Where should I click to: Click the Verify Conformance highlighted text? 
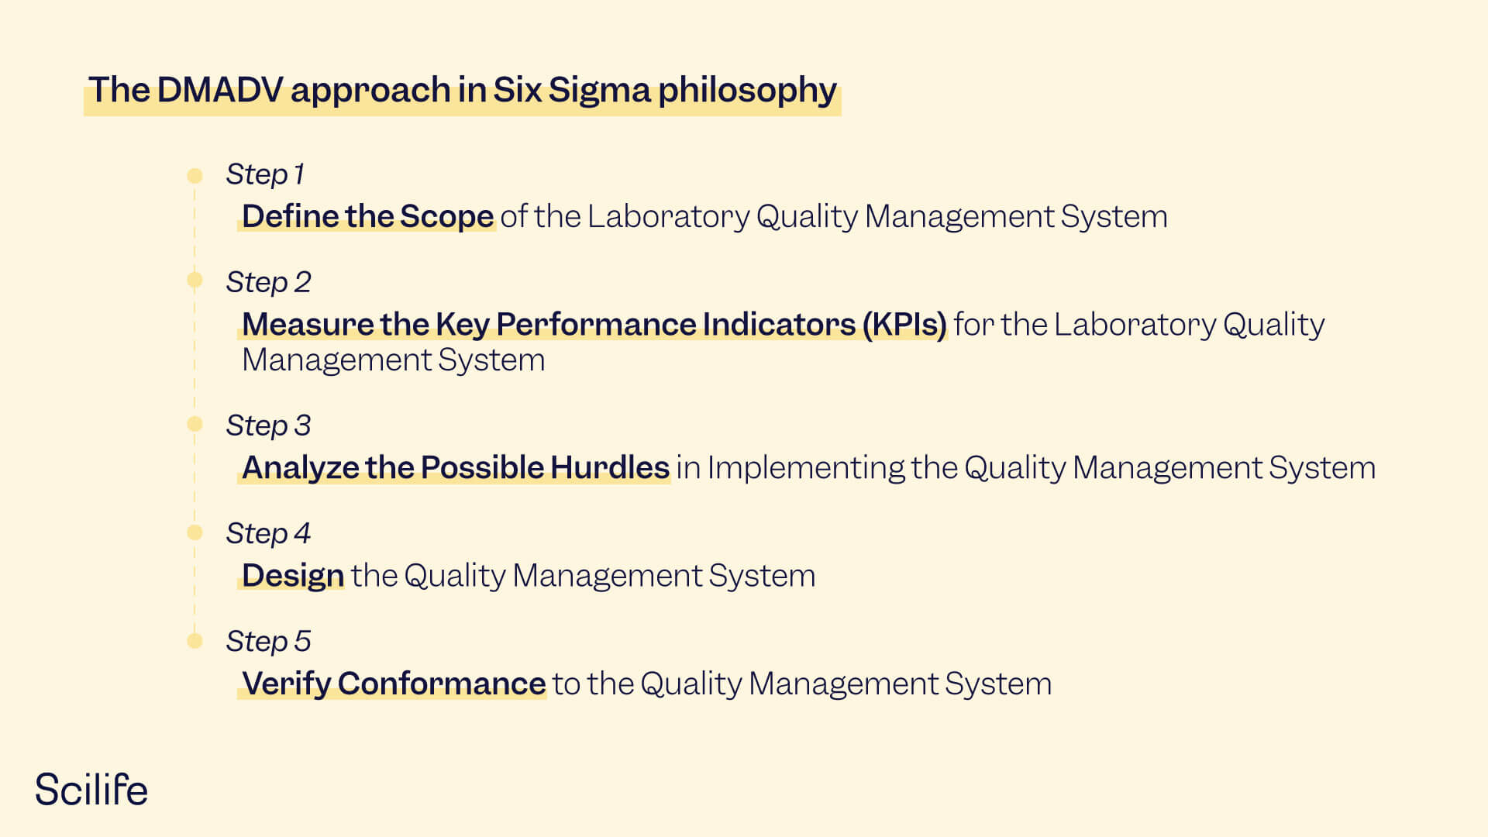click(394, 684)
